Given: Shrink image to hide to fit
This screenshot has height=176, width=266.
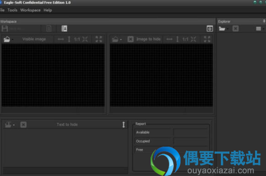Looking at the screenshot, I should [x=193, y=39].
